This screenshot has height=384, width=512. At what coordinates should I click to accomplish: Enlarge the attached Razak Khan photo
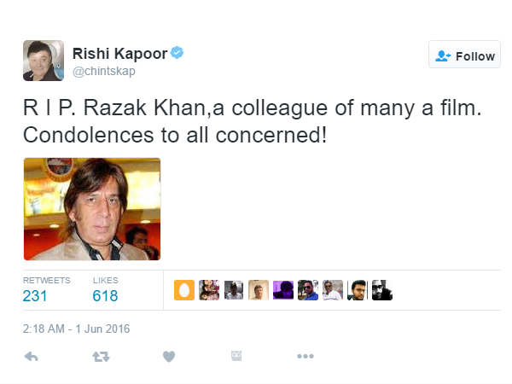[x=92, y=209]
